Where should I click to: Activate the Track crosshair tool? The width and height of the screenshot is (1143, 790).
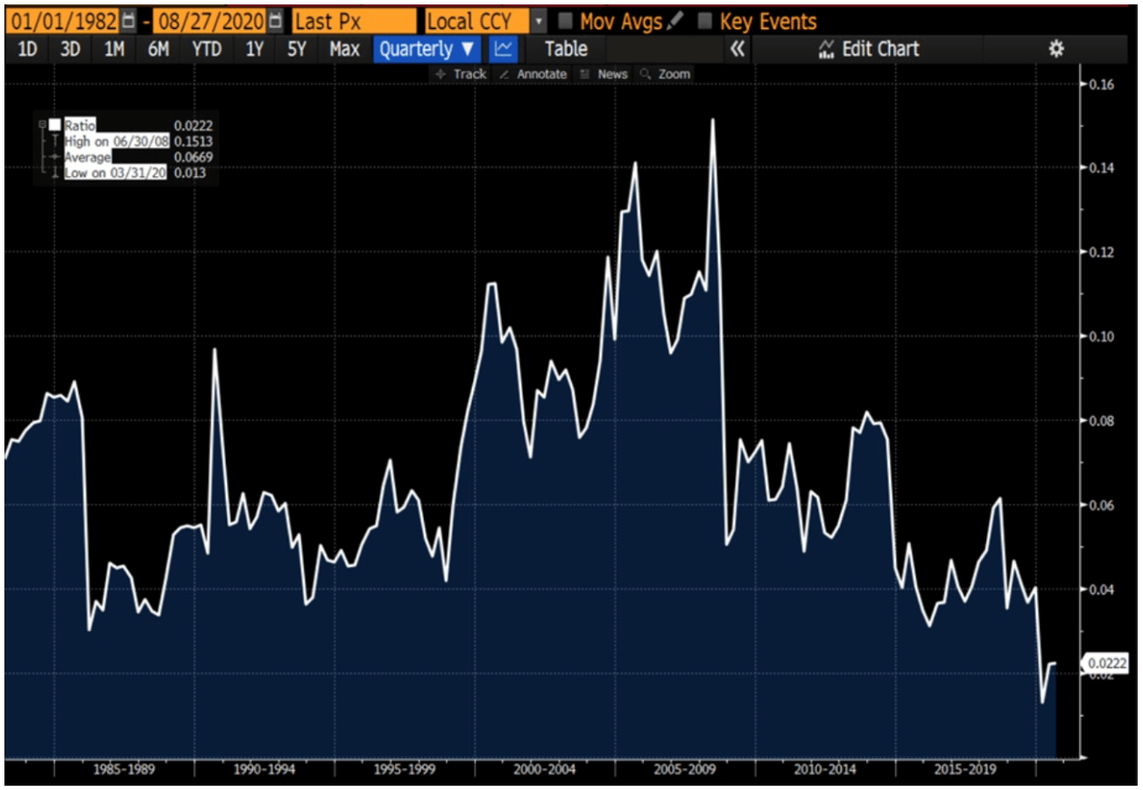click(461, 74)
